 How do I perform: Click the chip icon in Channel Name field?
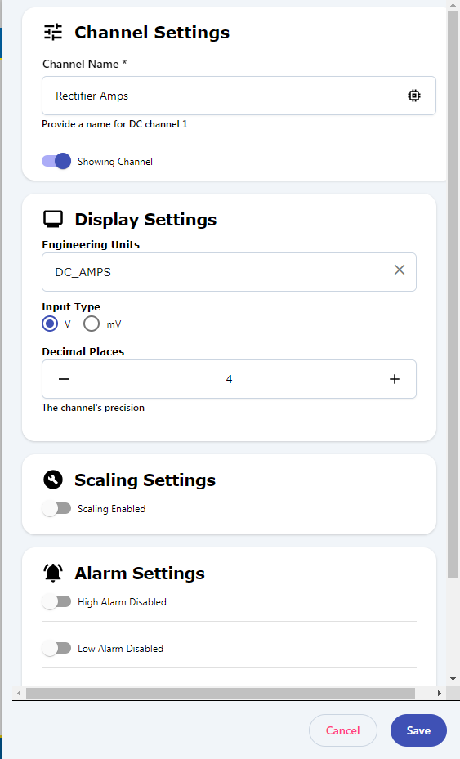414,96
